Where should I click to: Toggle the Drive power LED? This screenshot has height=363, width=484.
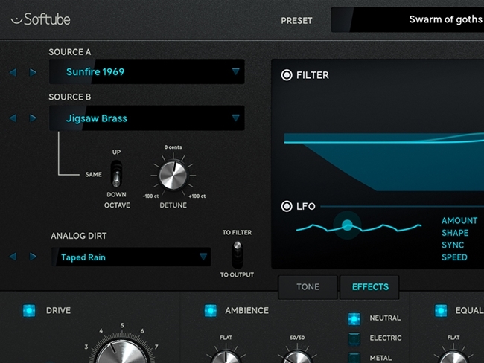pos(29,311)
